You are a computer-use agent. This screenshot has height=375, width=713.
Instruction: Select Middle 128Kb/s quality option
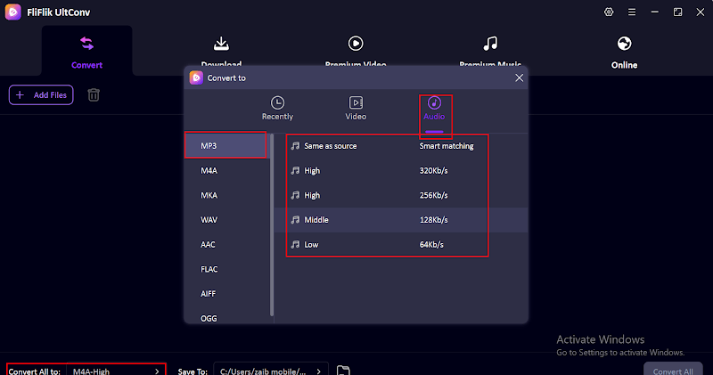tap(401, 219)
